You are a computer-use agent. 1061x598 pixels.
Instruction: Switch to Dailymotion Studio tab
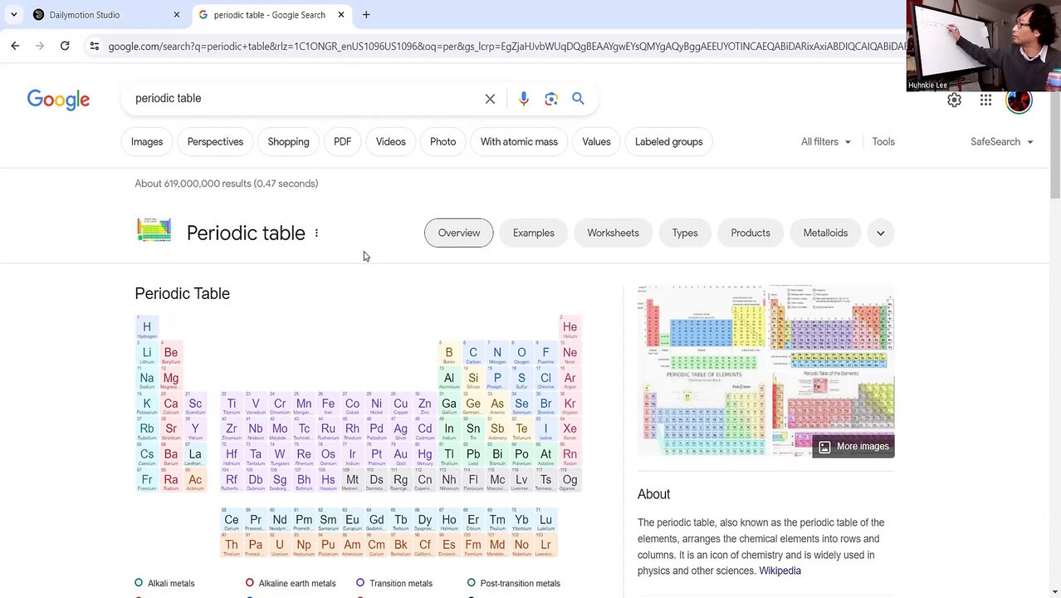click(106, 14)
